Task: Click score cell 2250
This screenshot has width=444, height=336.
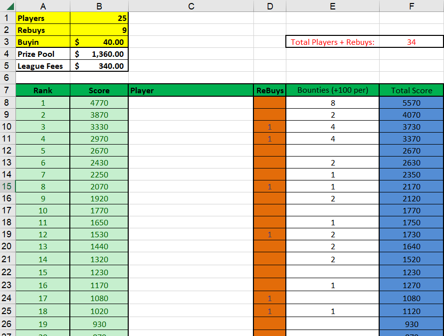Action: pyautogui.click(x=99, y=174)
